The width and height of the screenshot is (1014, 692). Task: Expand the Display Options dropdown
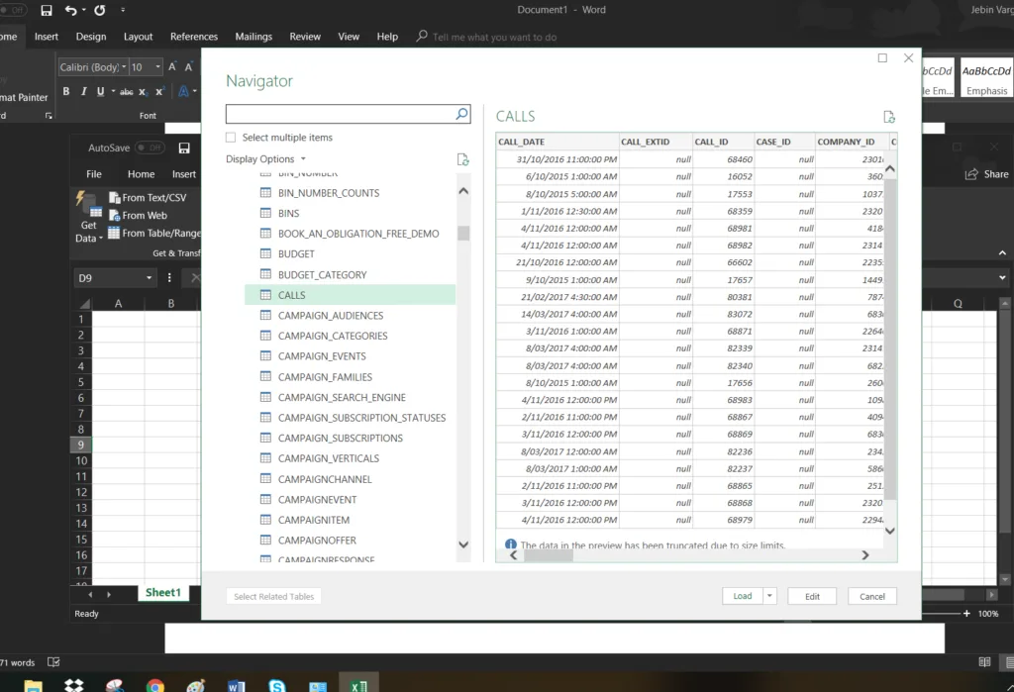[303, 159]
